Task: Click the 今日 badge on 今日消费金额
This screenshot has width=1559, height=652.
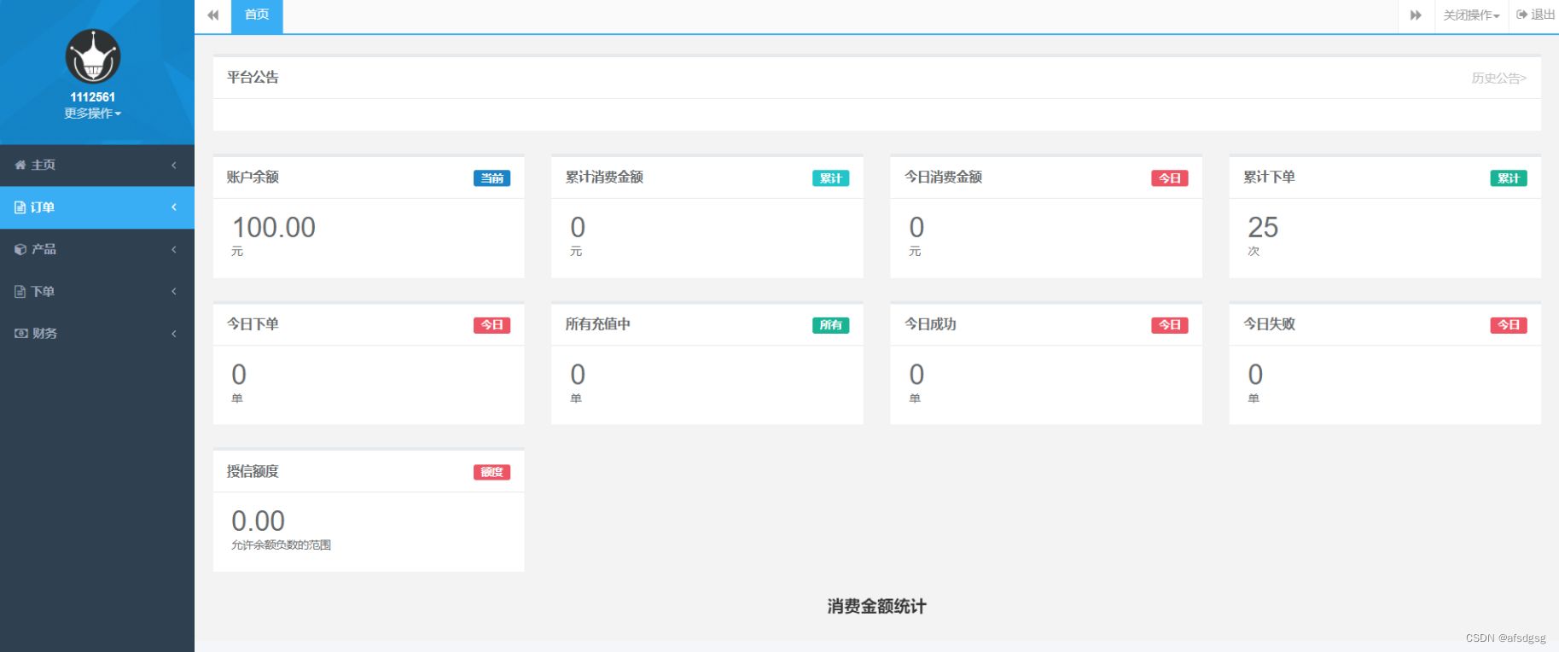Action: 1169,178
